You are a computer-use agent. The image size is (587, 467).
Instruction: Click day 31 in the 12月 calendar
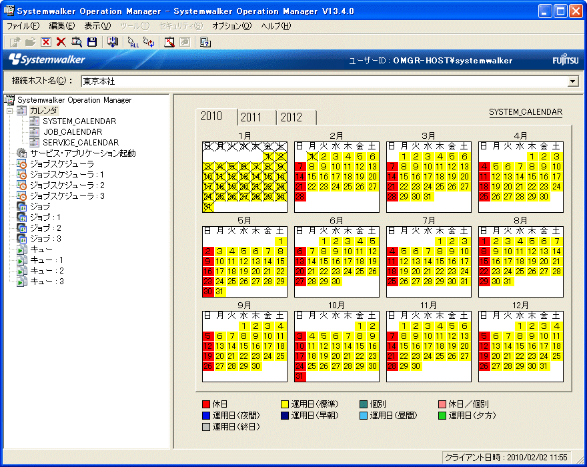click(544, 366)
